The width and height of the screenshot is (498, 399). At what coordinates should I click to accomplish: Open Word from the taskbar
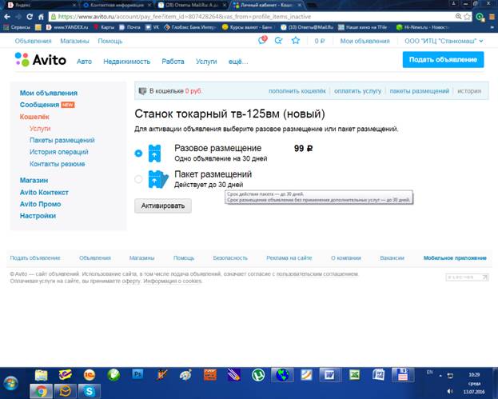pyautogui.click(x=329, y=375)
